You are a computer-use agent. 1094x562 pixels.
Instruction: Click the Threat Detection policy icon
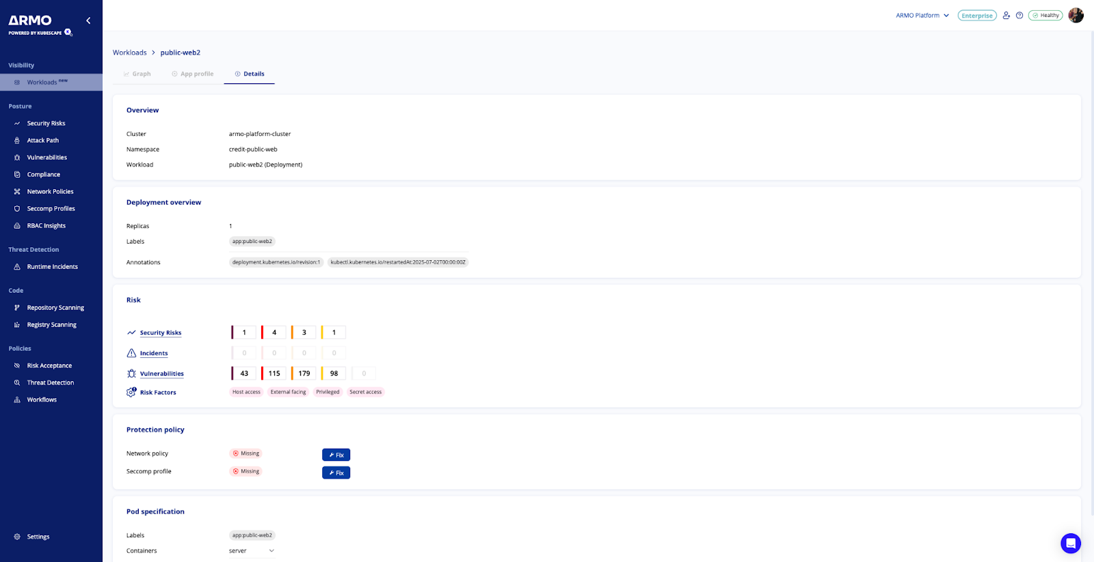click(17, 383)
